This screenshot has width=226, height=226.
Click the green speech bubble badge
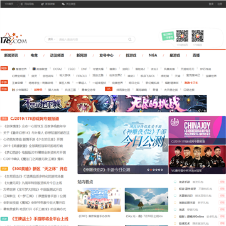168,36
